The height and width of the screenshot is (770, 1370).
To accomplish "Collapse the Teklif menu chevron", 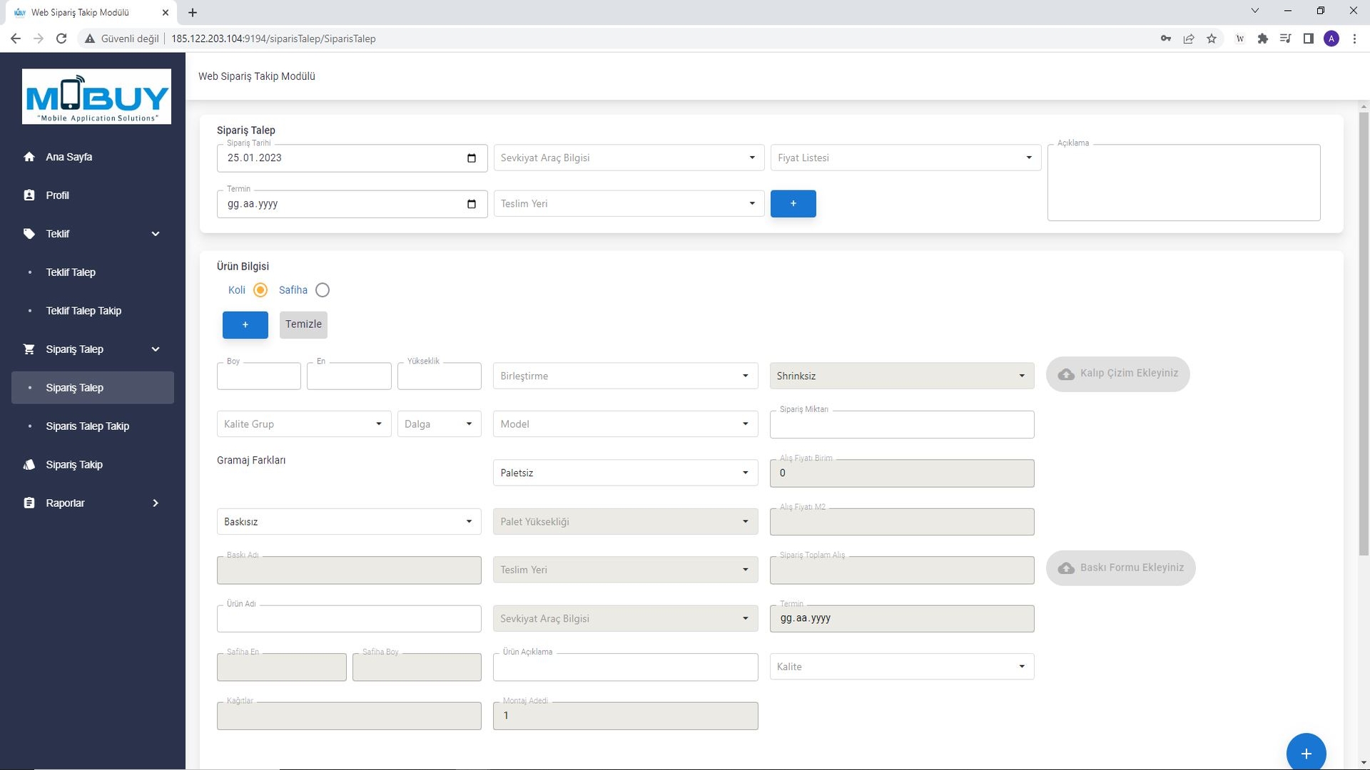I will tap(156, 234).
